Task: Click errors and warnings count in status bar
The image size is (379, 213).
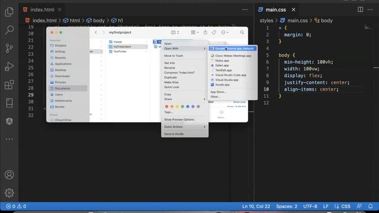Action: [16, 206]
